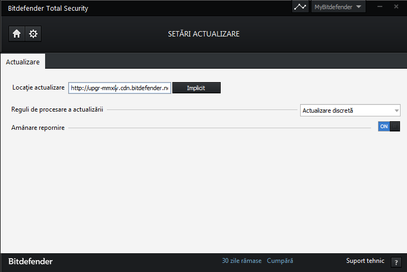The width and height of the screenshot is (407, 272).
Task: Click the Bitdefender logo in footer
Action: [x=31, y=261]
